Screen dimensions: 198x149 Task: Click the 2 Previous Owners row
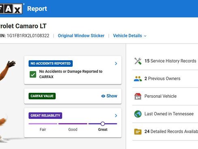165,79
